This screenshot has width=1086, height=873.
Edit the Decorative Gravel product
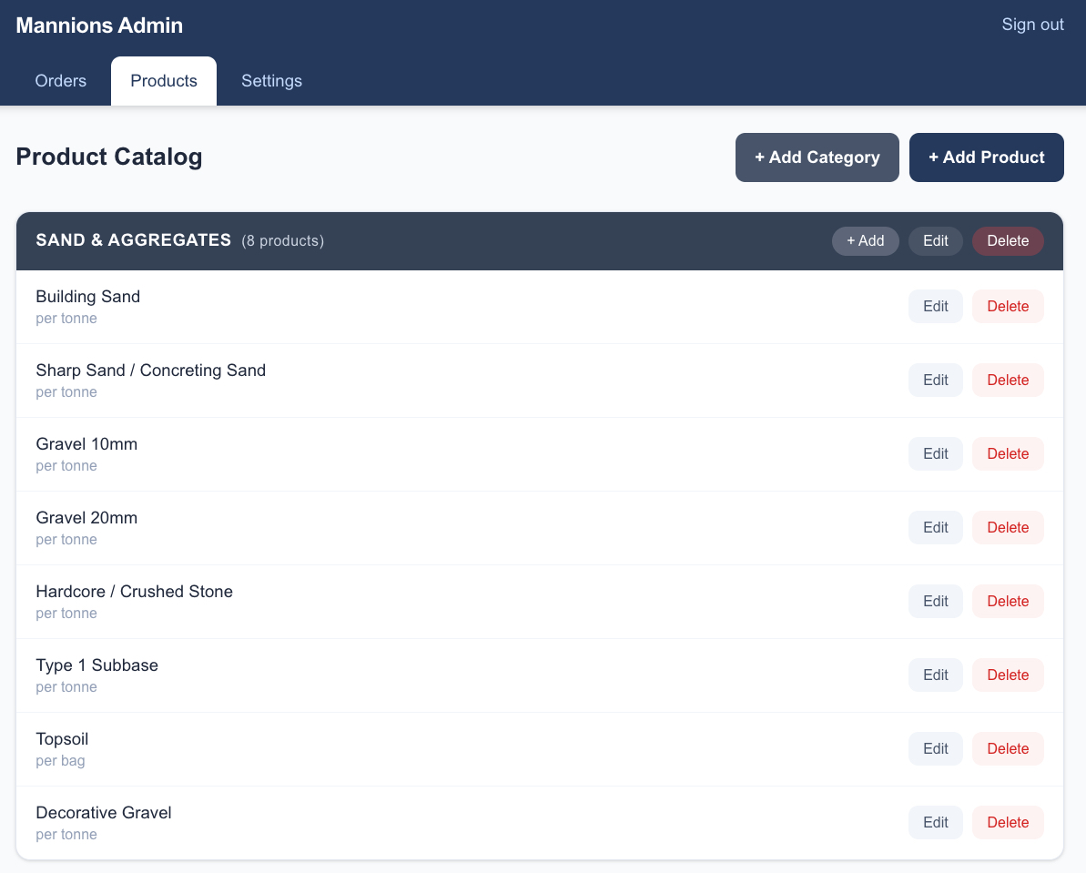click(935, 822)
